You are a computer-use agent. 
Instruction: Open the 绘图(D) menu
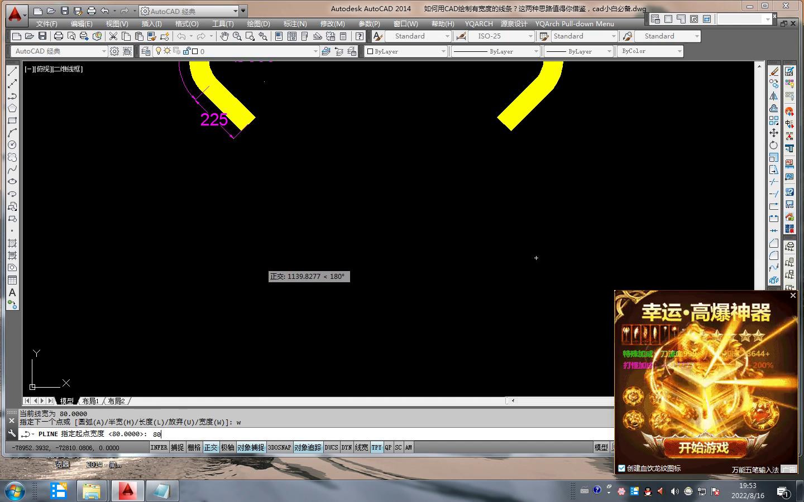(258, 24)
